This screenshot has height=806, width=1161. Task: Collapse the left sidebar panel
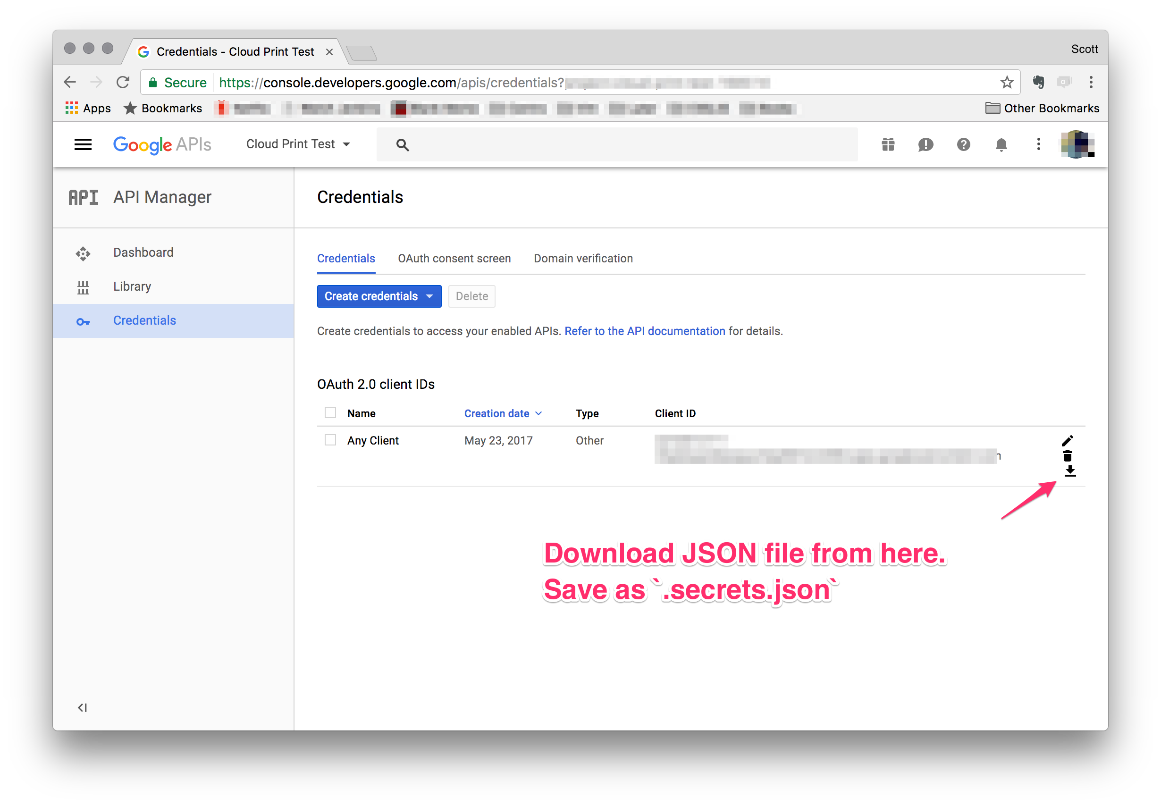[x=82, y=707]
